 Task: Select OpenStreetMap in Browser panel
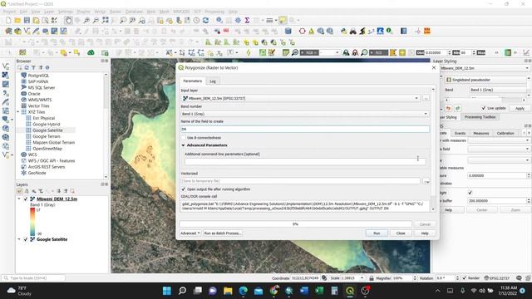coord(47,149)
